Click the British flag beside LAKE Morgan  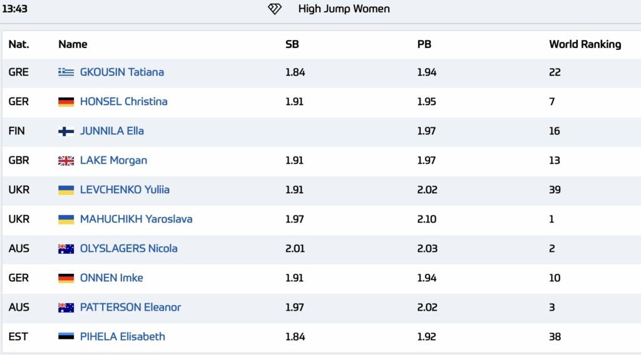point(66,161)
